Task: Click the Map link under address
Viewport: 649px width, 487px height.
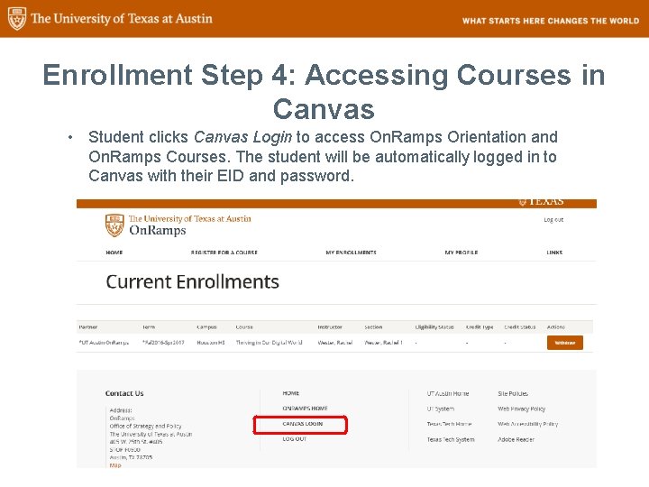Action: pyautogui.click(x=115, y=465)
